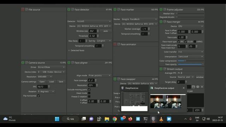Open File Explorer from the taskbar

(107, 119)
